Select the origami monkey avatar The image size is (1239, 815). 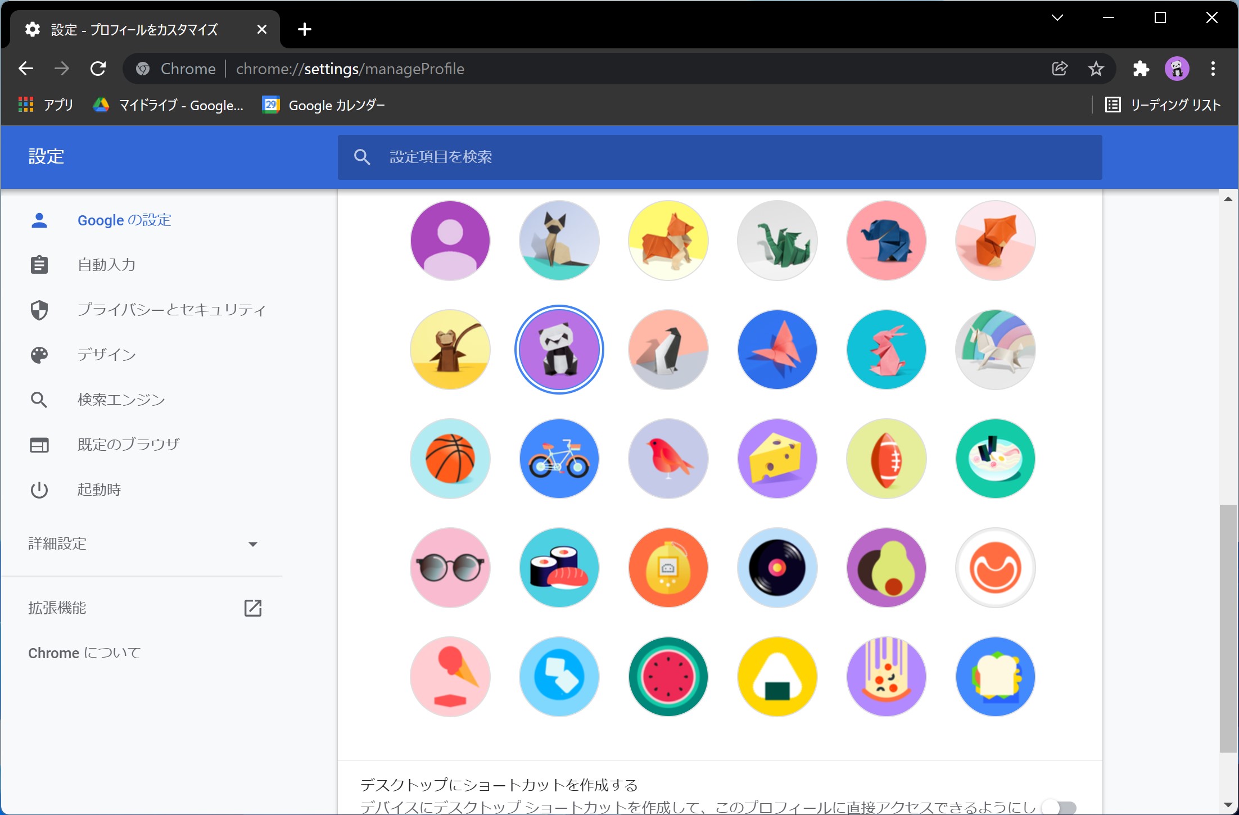pos(450,350)
